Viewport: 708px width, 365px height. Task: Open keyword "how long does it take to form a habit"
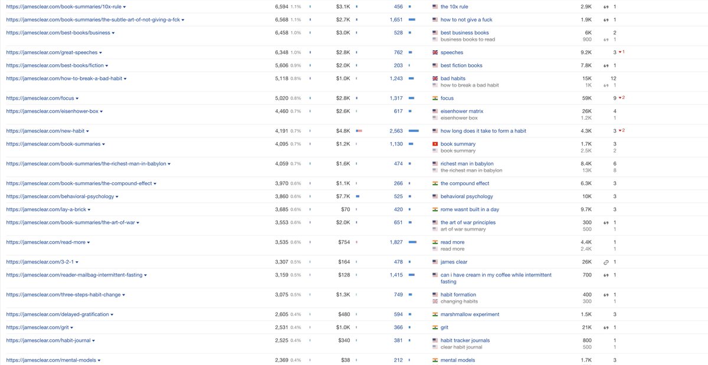tap(483, 131)
